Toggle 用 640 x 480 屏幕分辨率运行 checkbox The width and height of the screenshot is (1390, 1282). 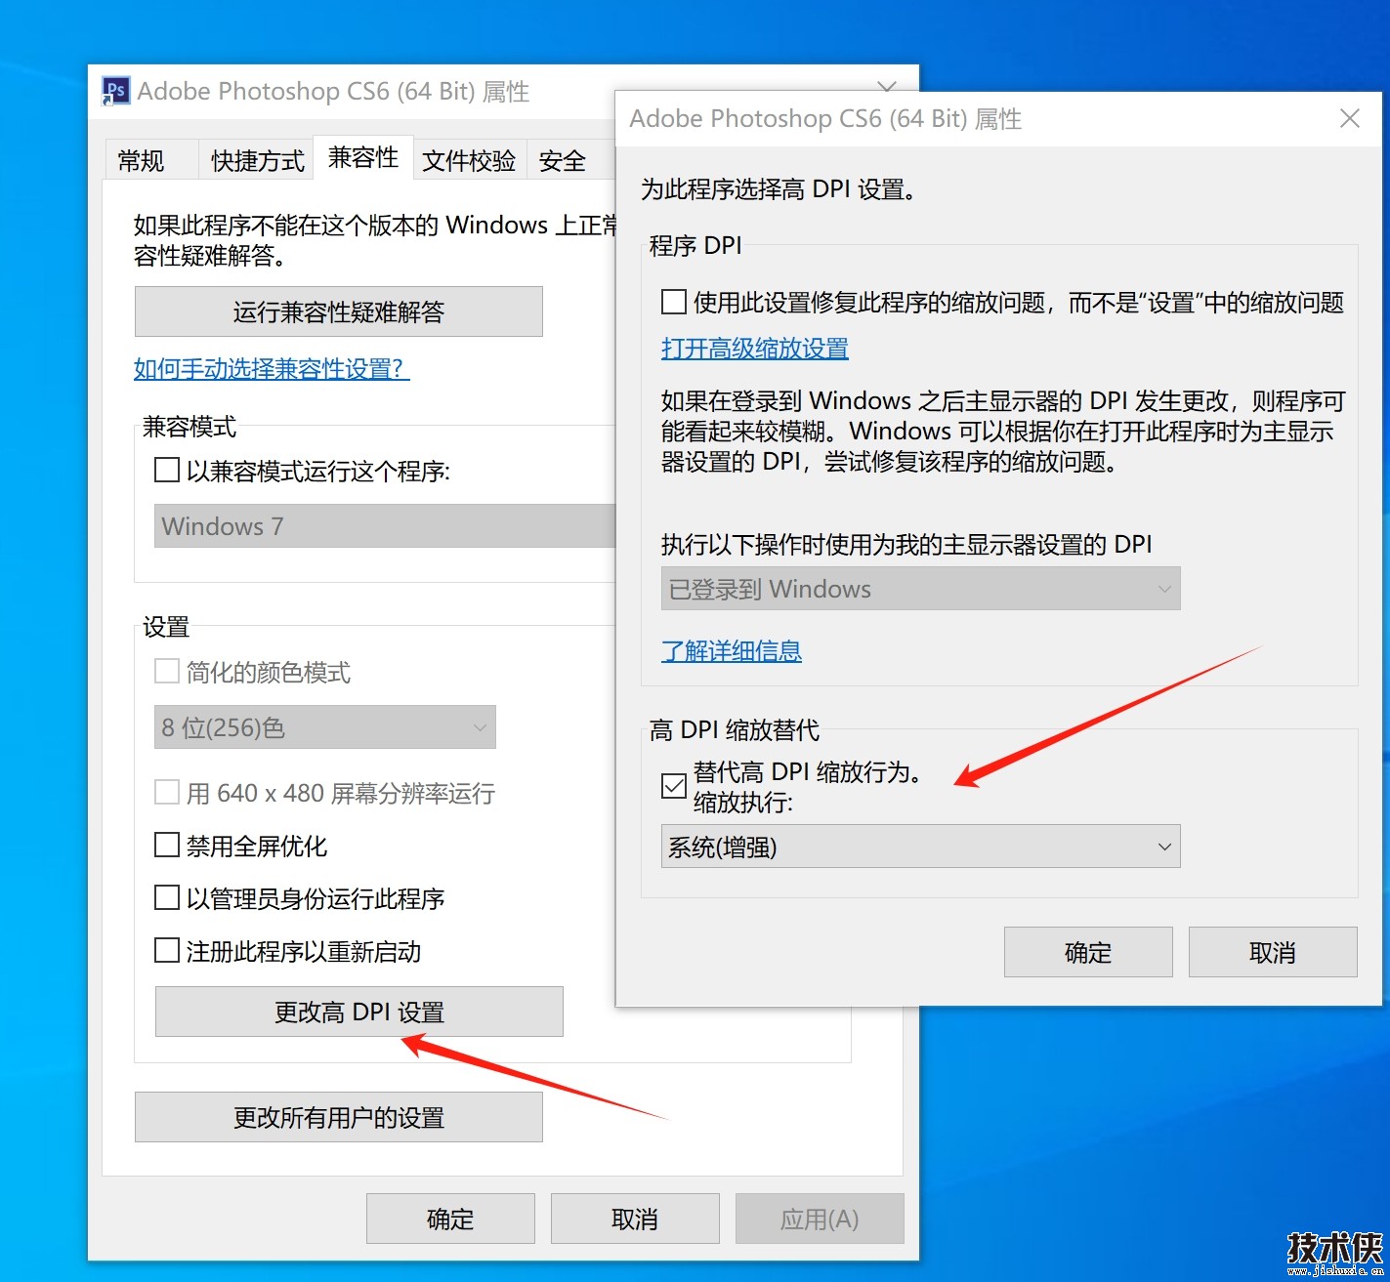(167, 792)
